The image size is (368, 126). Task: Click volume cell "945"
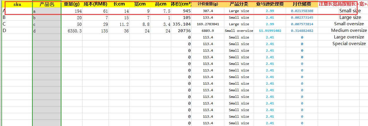(x=181, y=11)
